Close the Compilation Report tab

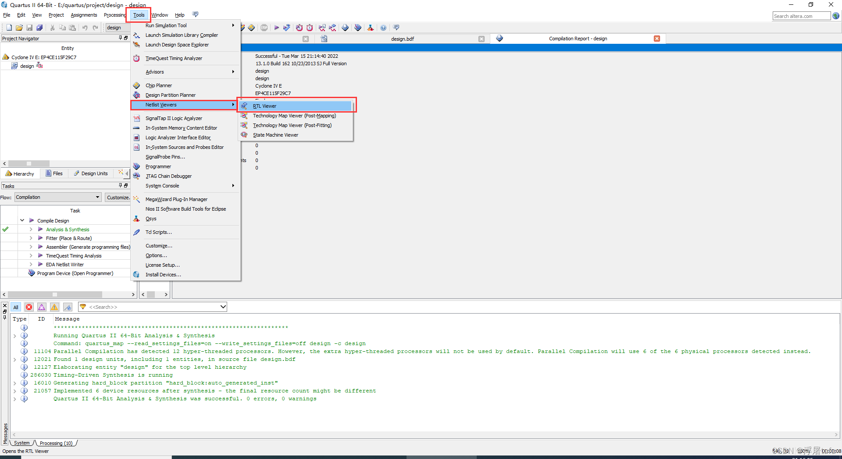pyautogui.click(x=657, y=39)
